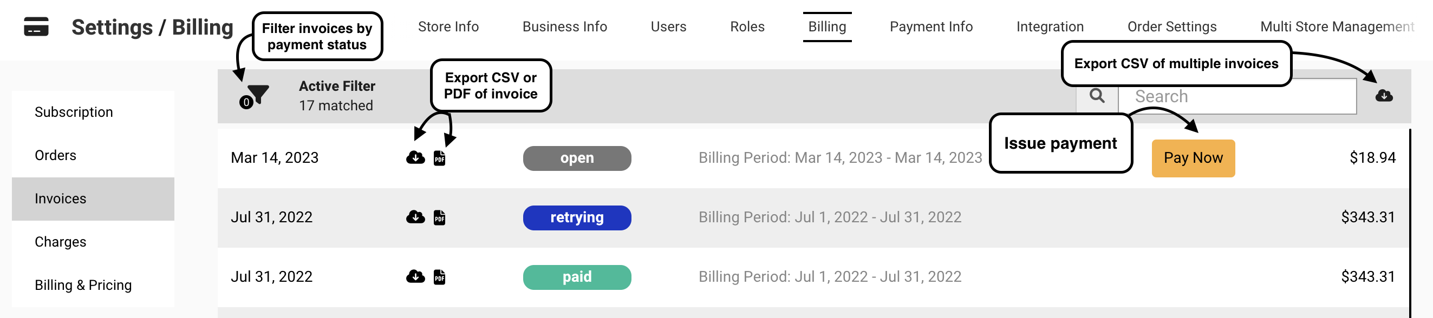The height and width of the screenshot is (318, 1433).
Task: Download PDF for Mar 14, 2023 invoice
Action: pos(439,158)
